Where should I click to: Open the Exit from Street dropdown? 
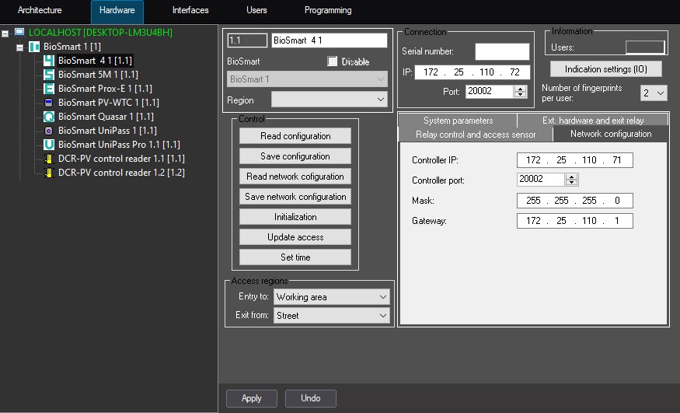point(382,316)
